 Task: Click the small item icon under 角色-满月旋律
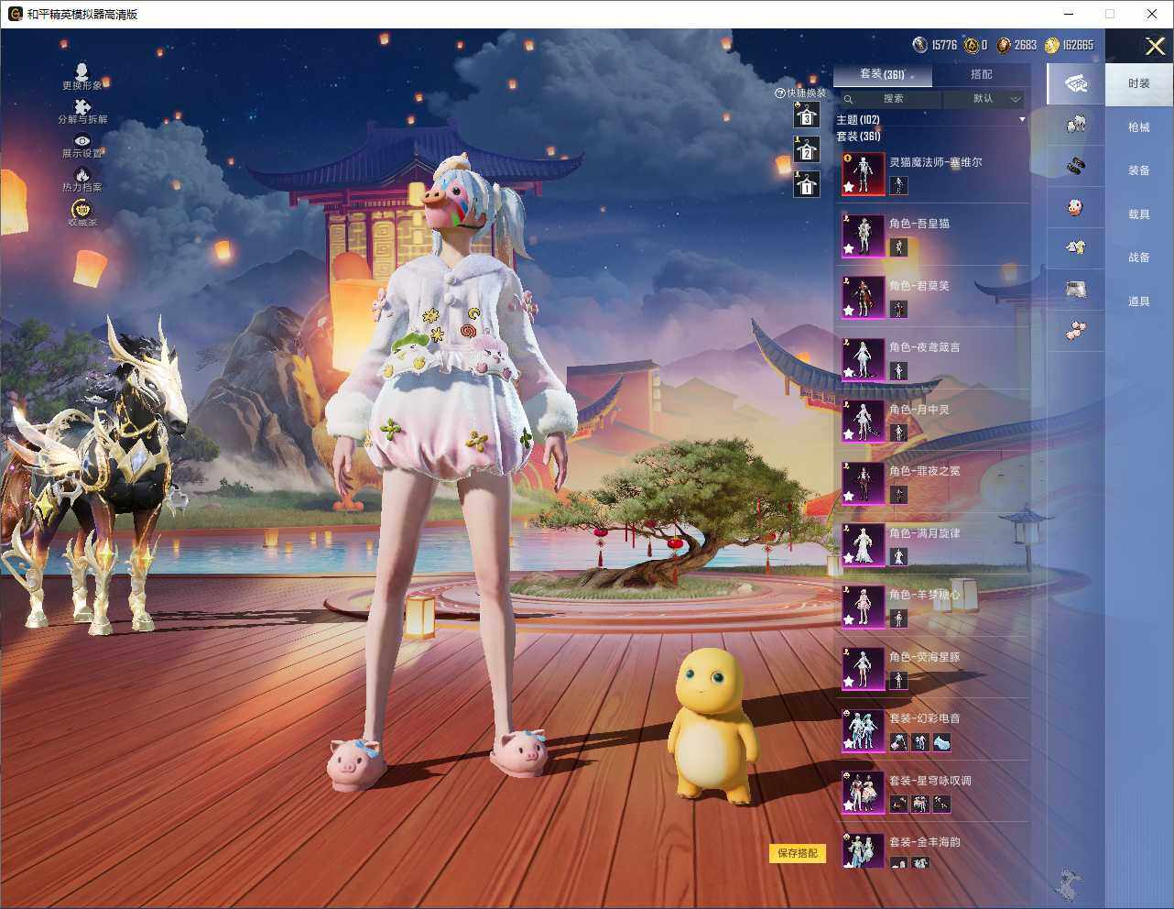coord(898,557)
